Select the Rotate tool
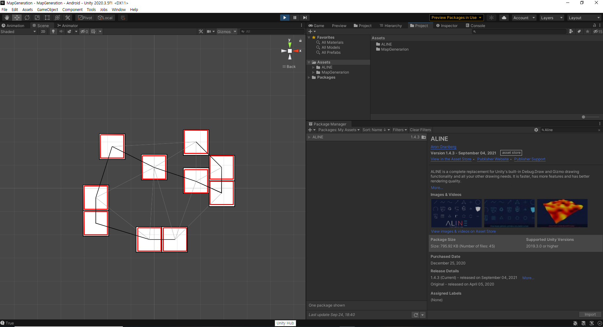Screen dimensions: 603x327 coord(27,17)
